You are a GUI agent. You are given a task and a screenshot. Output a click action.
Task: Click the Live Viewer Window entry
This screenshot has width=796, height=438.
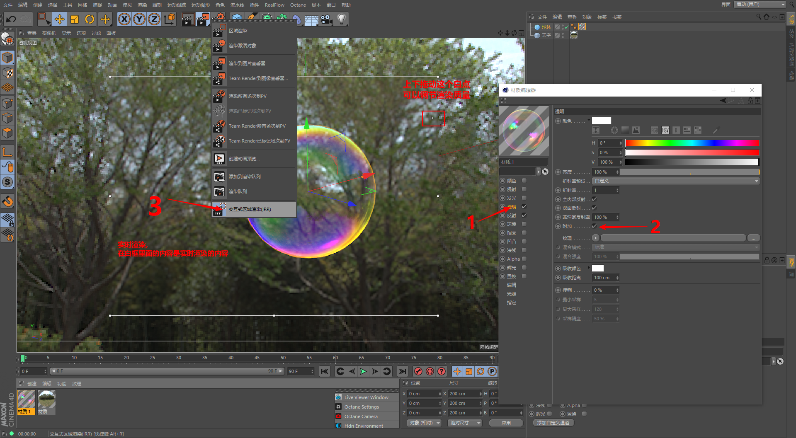point(366,397)
